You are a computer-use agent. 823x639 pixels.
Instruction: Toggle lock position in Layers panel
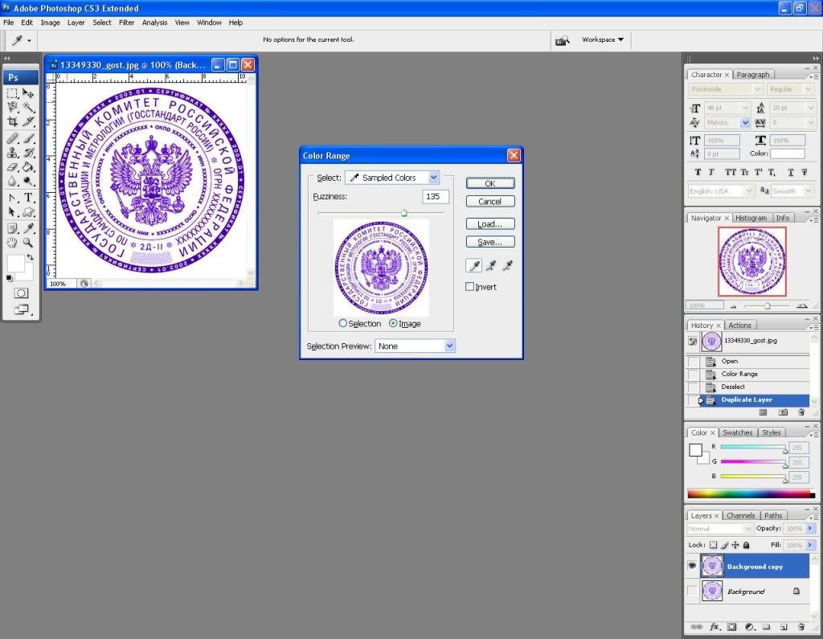pos(735,545)
